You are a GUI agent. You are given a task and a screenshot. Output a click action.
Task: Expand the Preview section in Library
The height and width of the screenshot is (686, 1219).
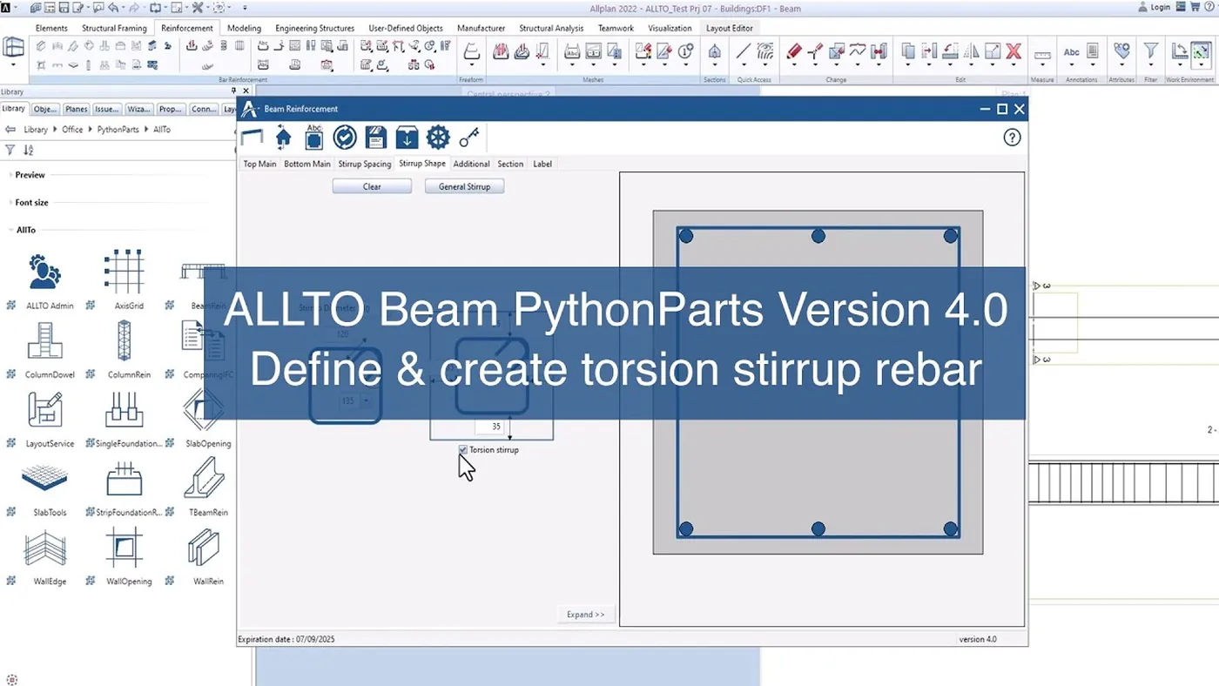tap(30, 175)
